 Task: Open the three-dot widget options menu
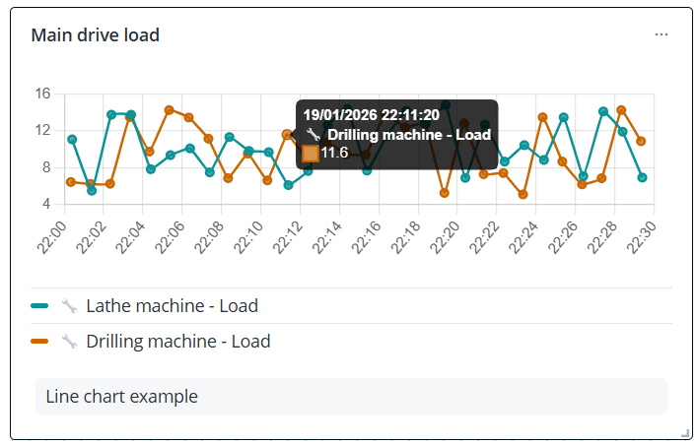coord(661,34)
